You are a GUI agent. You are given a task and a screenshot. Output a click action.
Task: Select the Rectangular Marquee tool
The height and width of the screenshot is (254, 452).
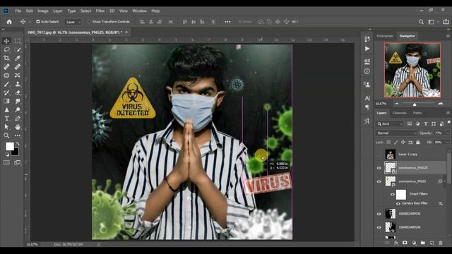[17, 41]
